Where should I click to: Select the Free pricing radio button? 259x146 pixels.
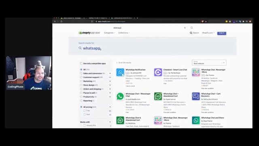pos(85,111)
